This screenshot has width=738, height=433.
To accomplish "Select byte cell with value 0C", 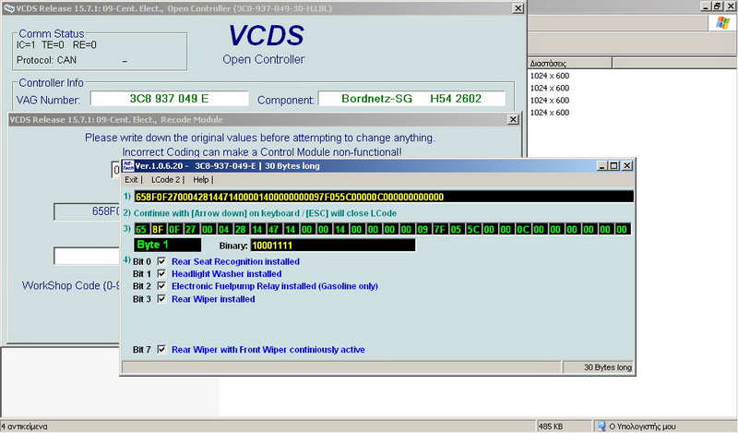I will click(x=522, y=230).
